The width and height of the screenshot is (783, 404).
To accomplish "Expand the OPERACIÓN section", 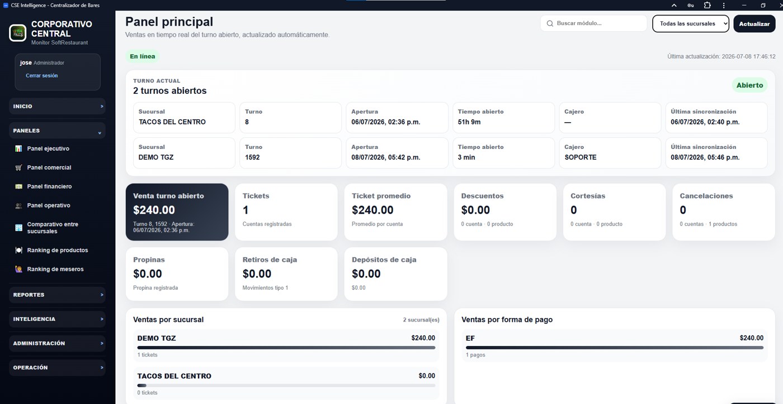I will tap(57, 368).
